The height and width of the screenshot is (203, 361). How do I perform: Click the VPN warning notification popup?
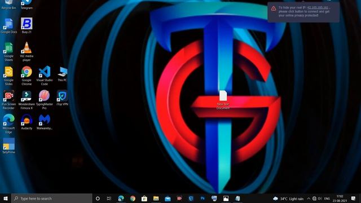pos(303,12)
